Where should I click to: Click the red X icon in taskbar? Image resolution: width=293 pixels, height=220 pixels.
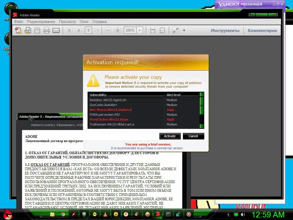(189, 214)
